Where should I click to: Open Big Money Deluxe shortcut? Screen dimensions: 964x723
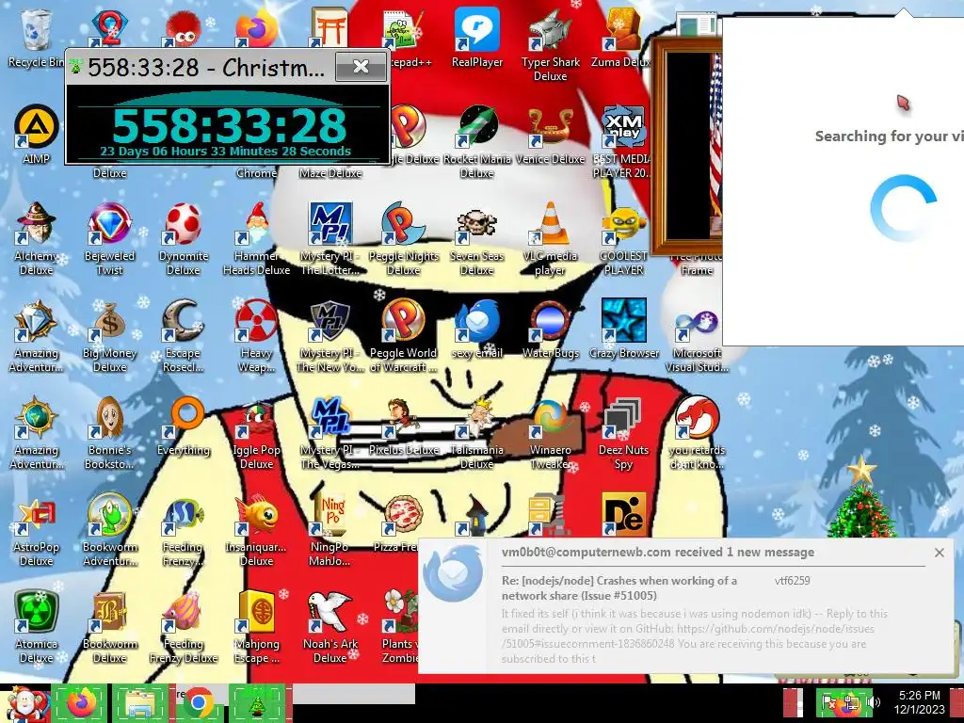109,337
